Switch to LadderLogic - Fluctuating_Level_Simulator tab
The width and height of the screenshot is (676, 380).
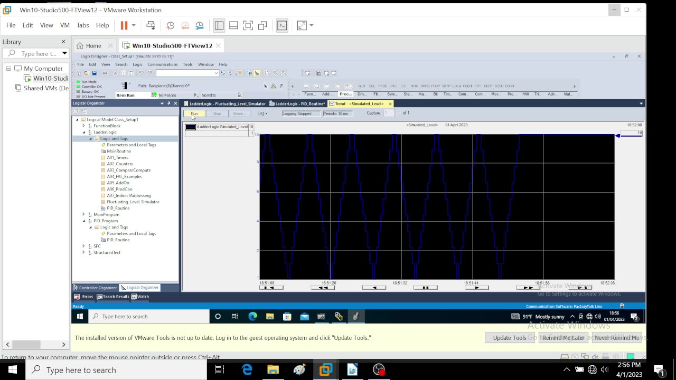224,103
